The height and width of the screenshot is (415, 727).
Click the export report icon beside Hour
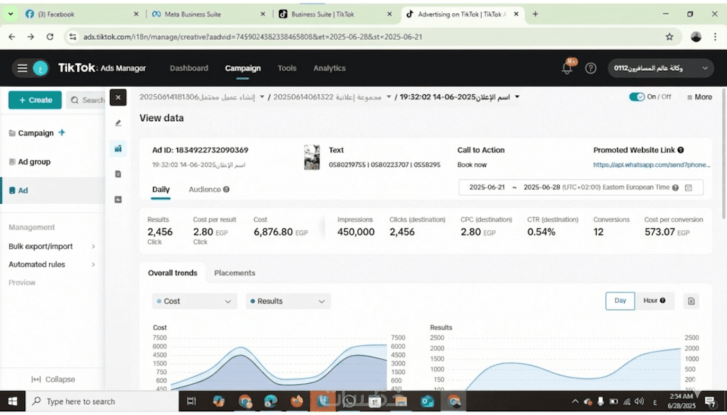(691, 301)
